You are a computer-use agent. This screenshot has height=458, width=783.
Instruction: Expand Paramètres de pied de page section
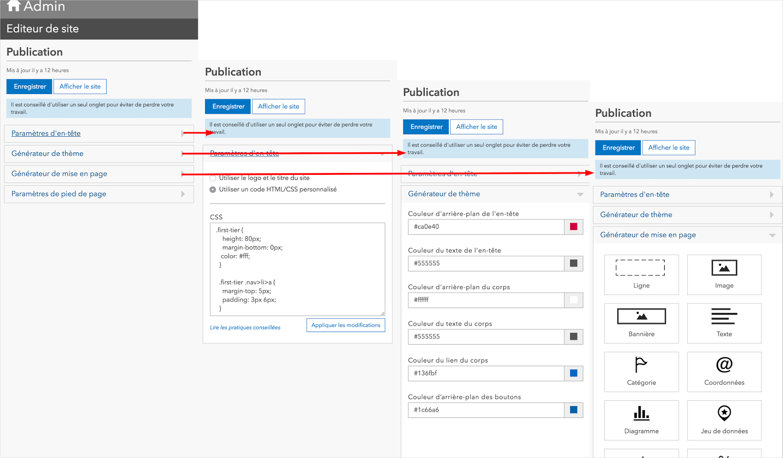[x=99, y=194]
